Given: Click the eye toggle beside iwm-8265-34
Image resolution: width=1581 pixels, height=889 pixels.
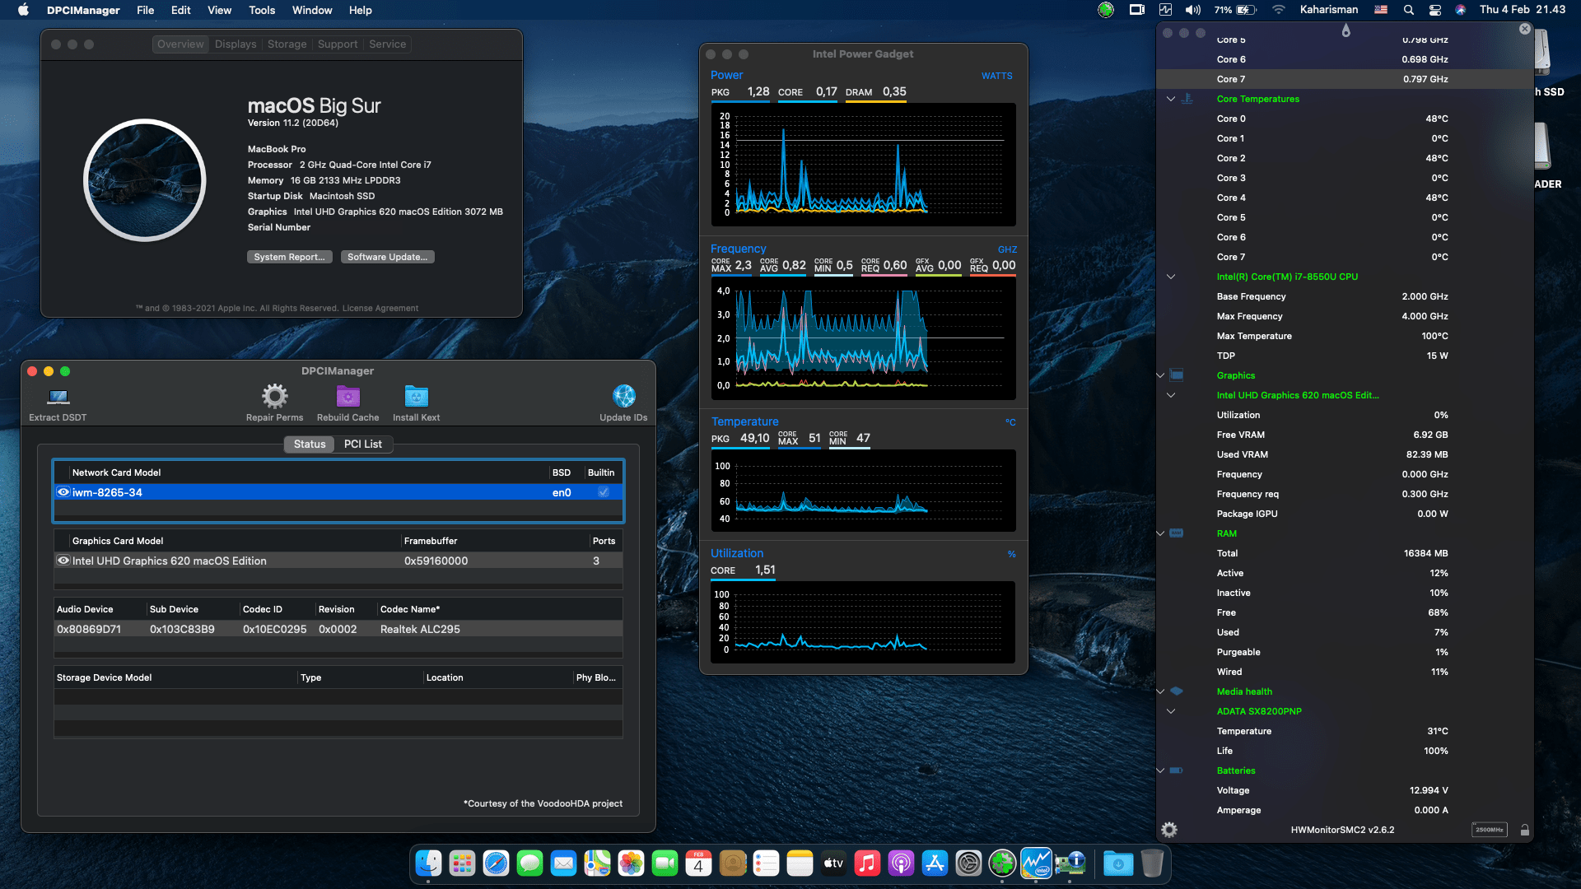Looking at the screenshot, I should (x=63, y=491).
